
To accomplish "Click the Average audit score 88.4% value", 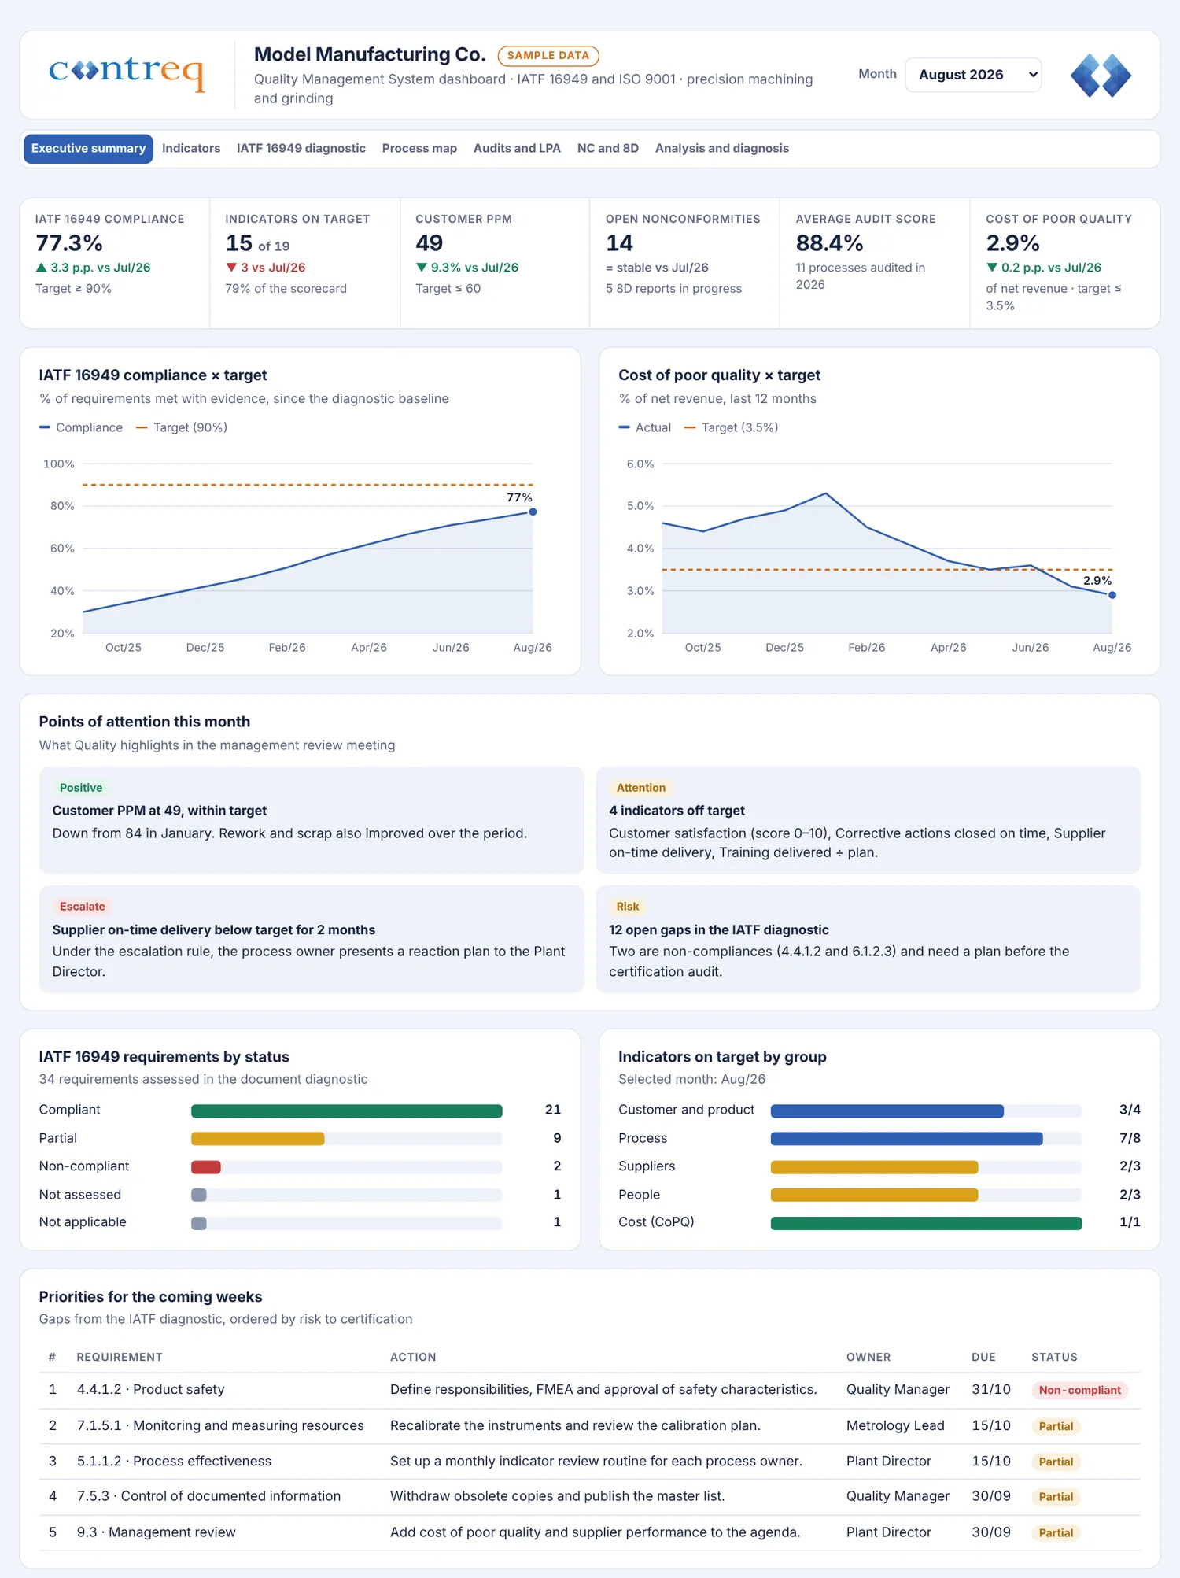I will point(829,242).
